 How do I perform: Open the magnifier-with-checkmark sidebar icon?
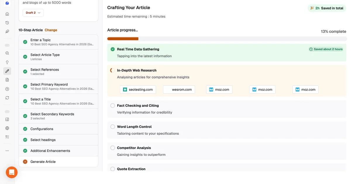tap(7, 53)
